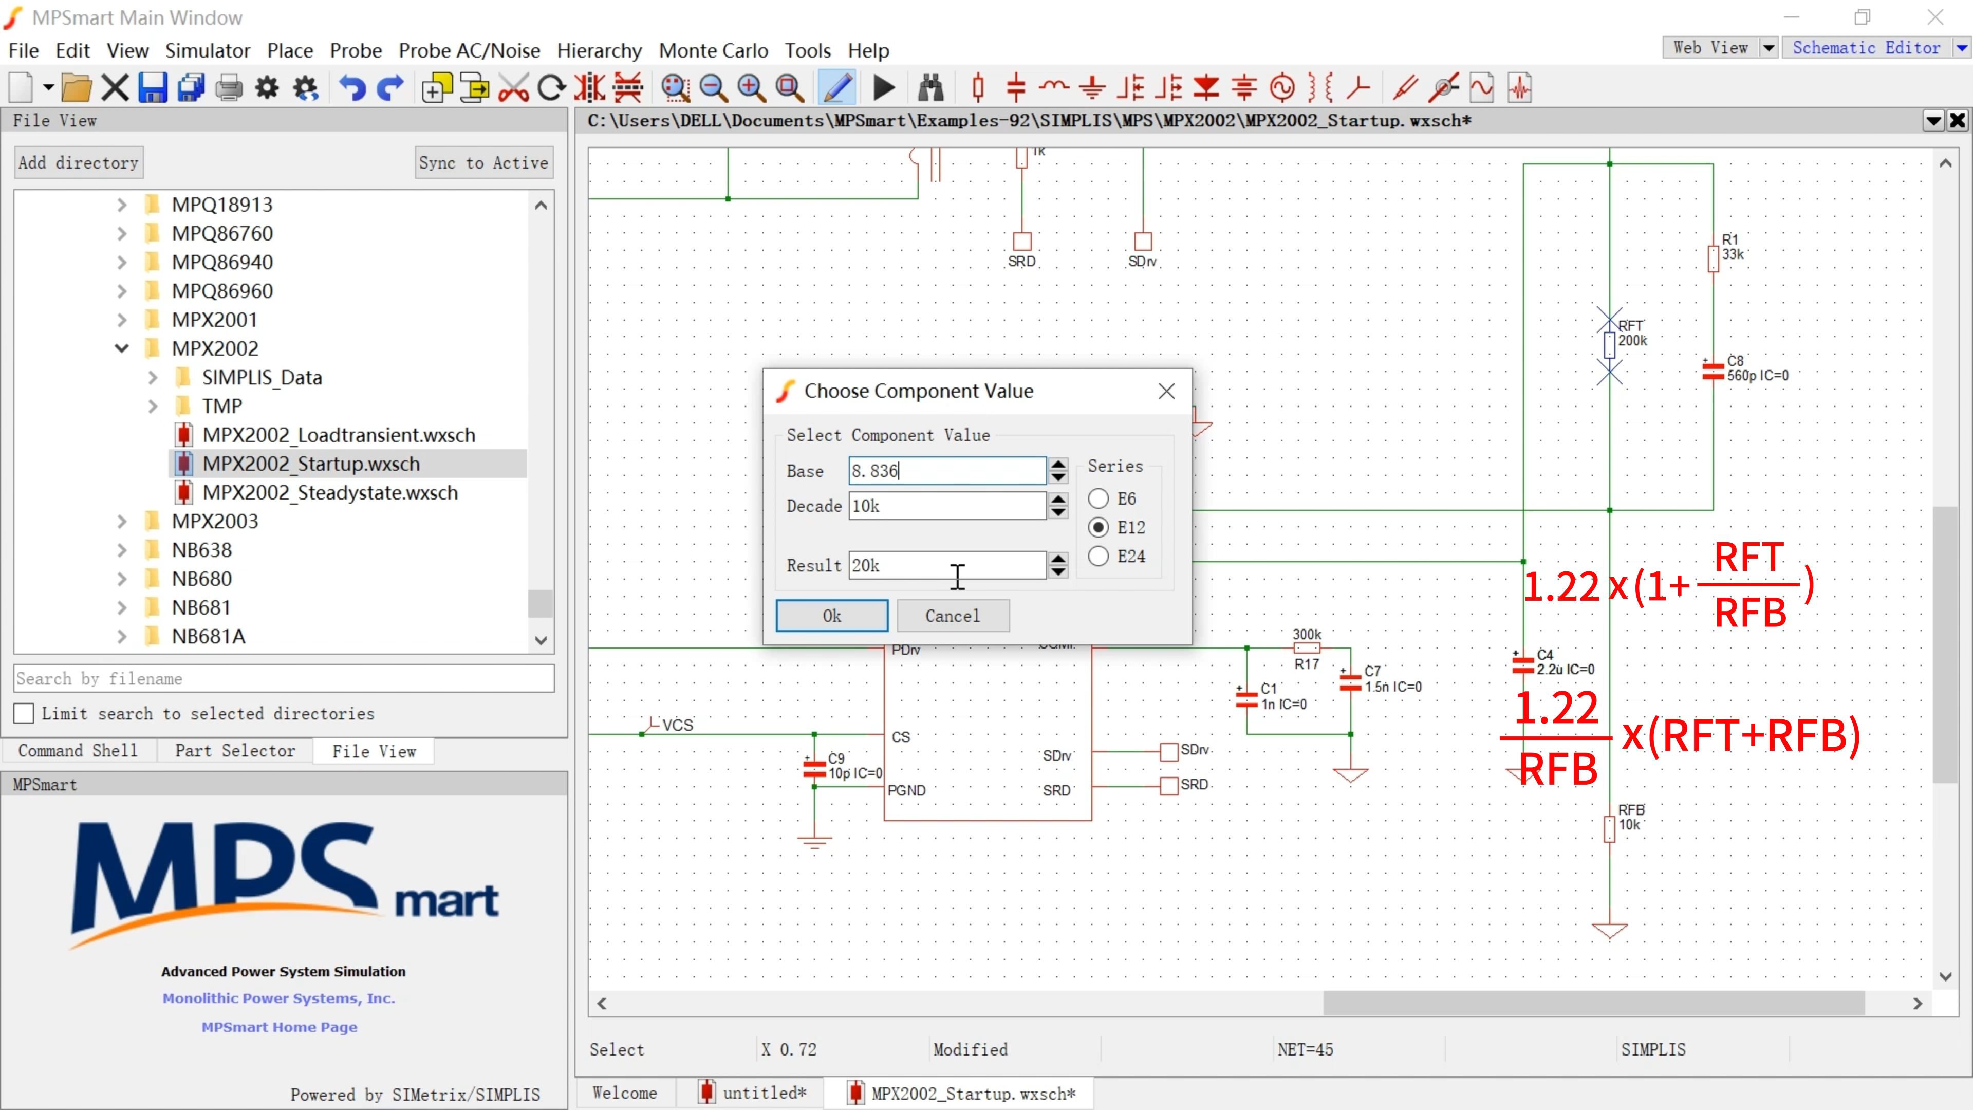1973x1110 pixels.
Task: Expand the MPX2003 folder
Action: (122, 522)
